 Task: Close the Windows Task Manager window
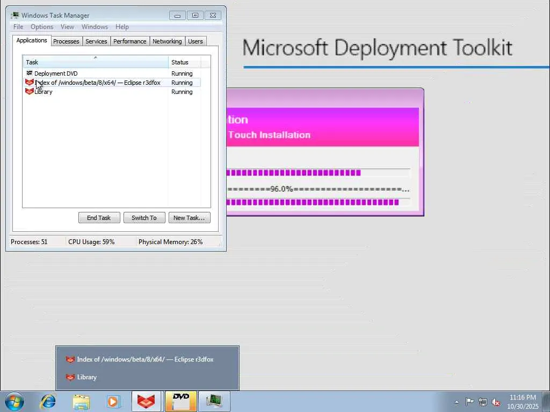tap(213, 16)
